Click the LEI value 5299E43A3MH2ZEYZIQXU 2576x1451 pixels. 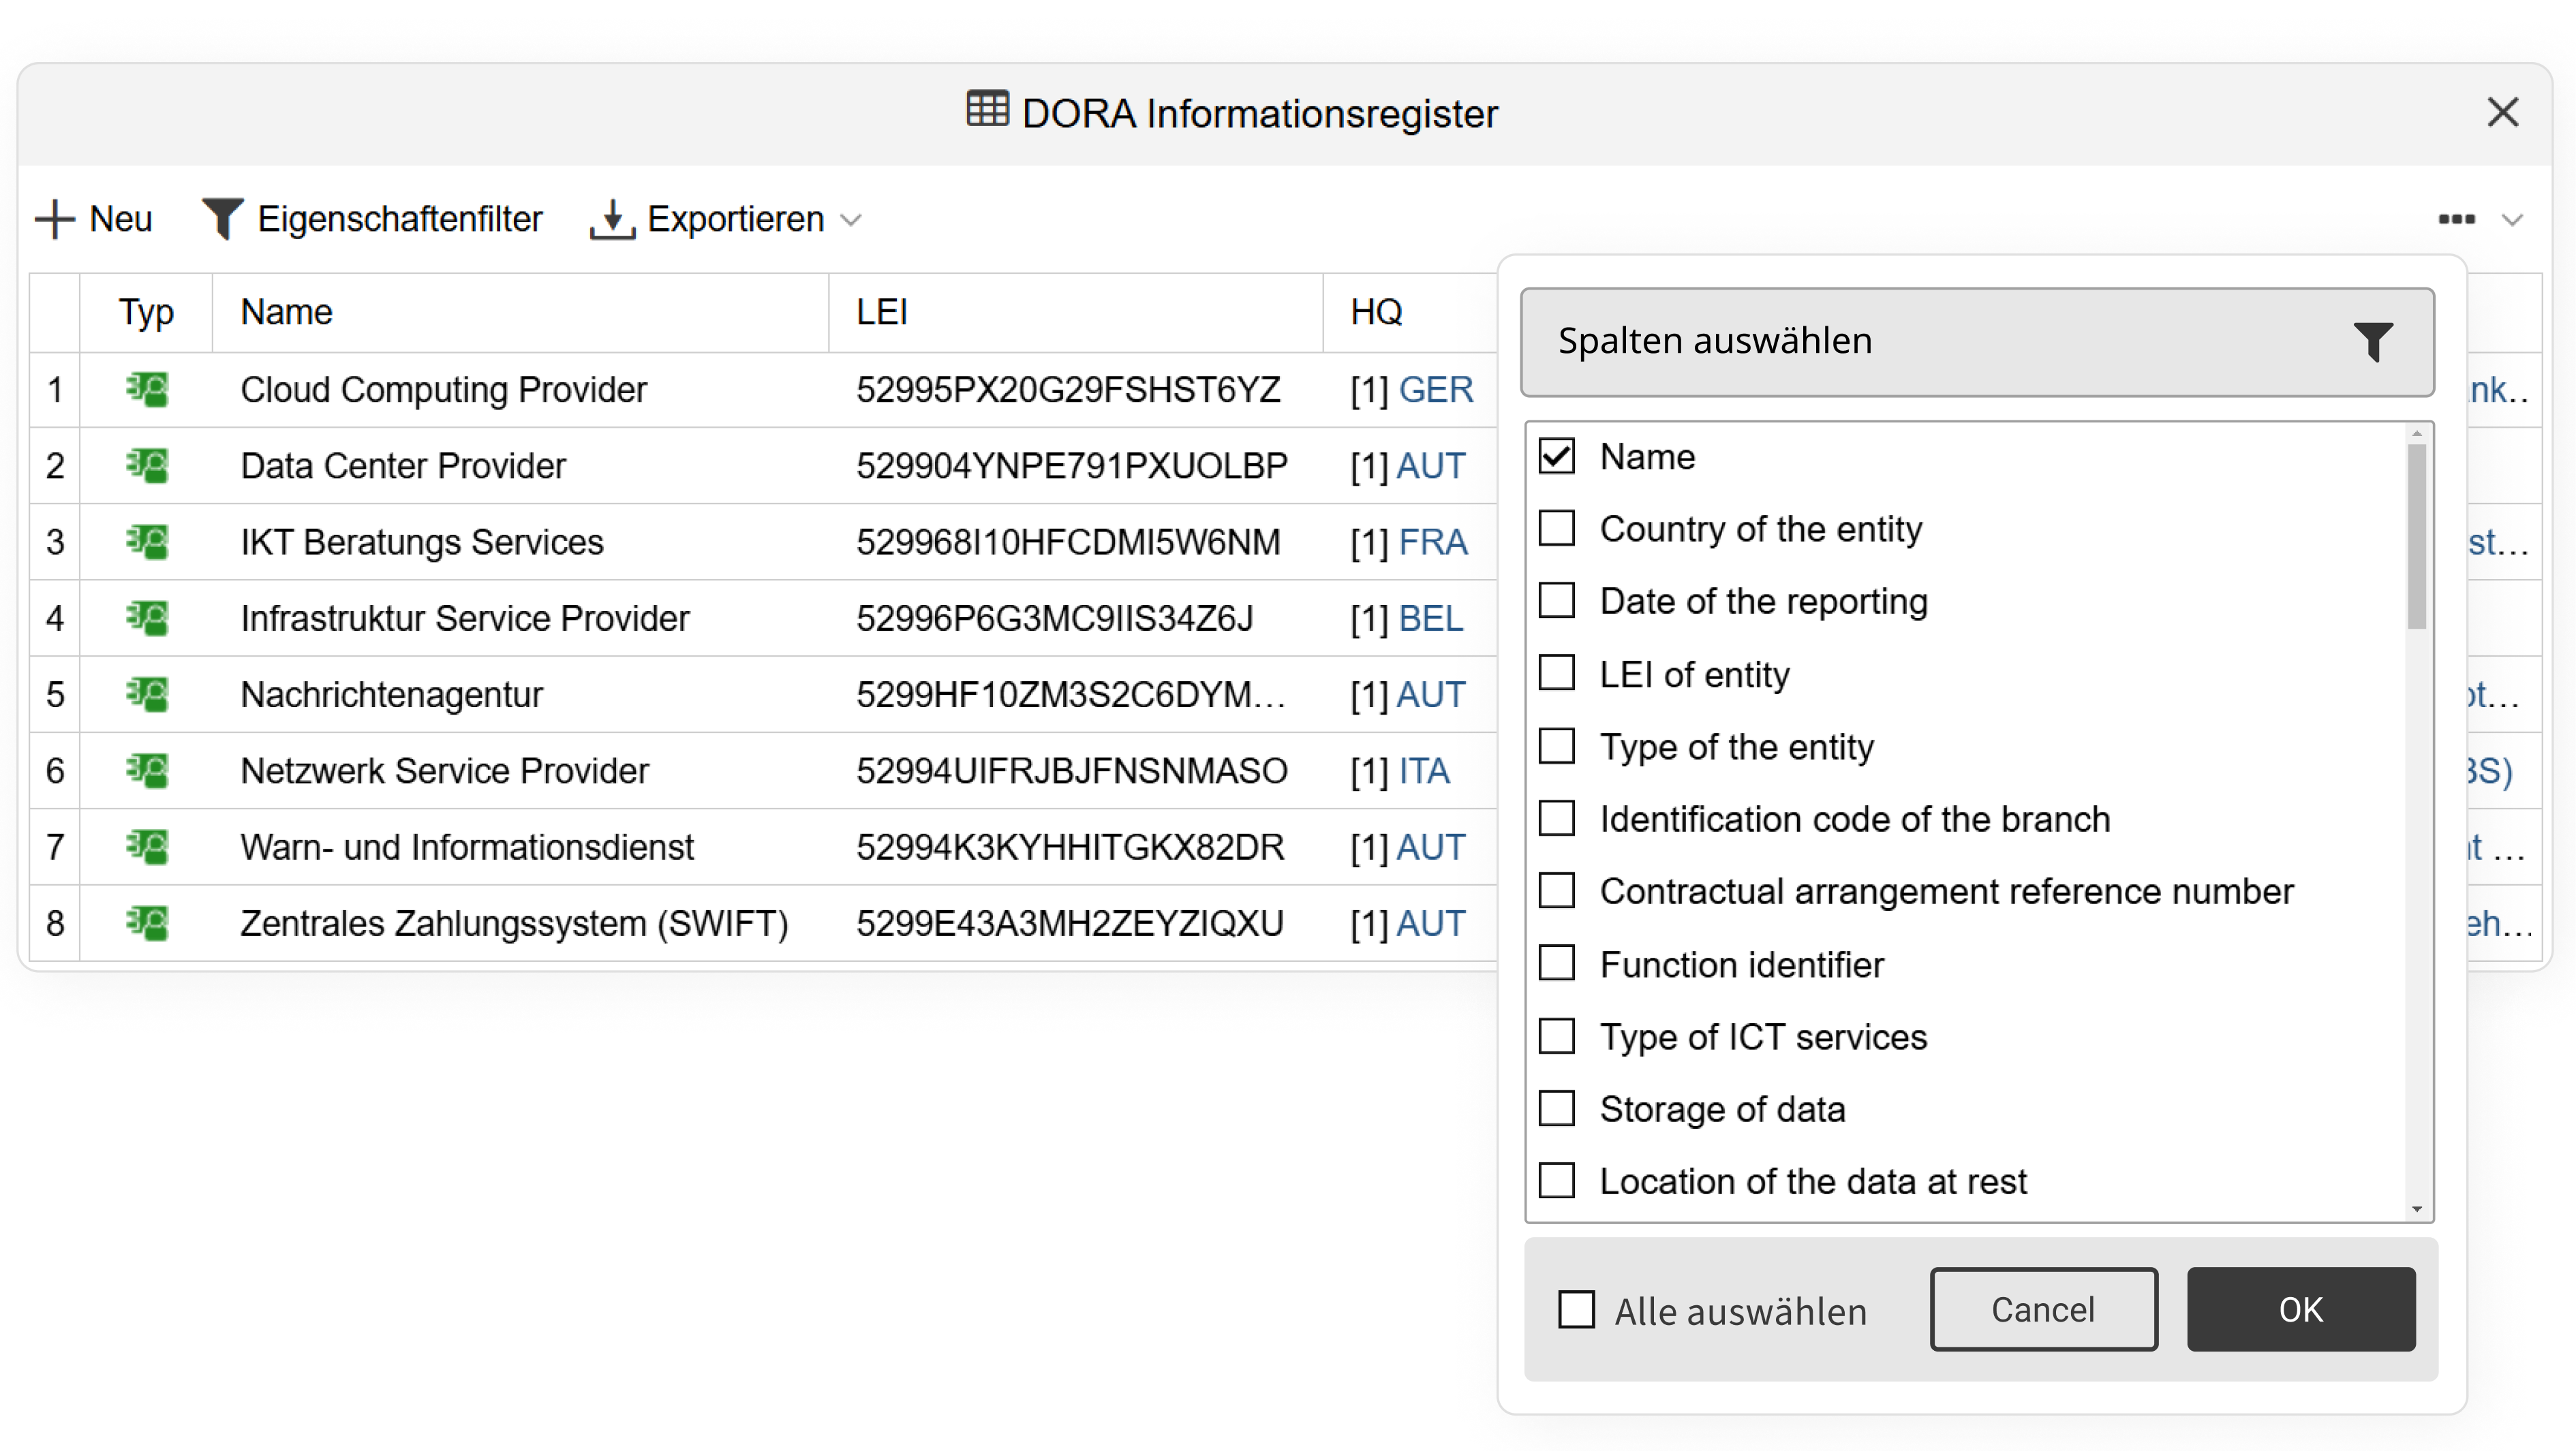[x=1070, y=923]
